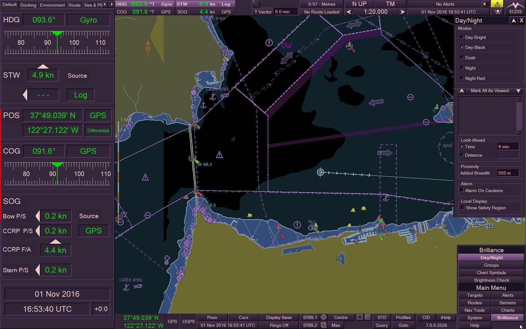This screenshot has height=329, width=526.
Task: Switch to the Docking tab
Action: tap(28, 5)
